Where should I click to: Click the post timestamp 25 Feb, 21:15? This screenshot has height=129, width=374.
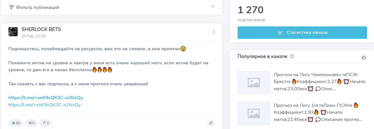tap(34, 36)
